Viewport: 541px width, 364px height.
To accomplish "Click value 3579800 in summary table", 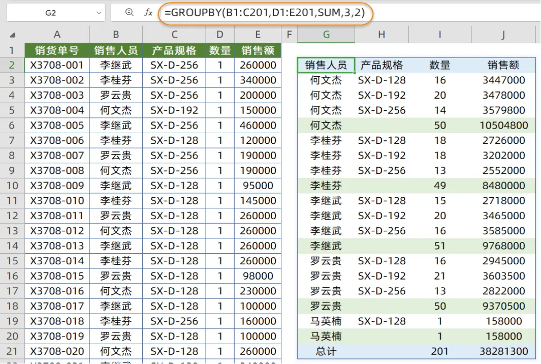I will pos(503,110).
